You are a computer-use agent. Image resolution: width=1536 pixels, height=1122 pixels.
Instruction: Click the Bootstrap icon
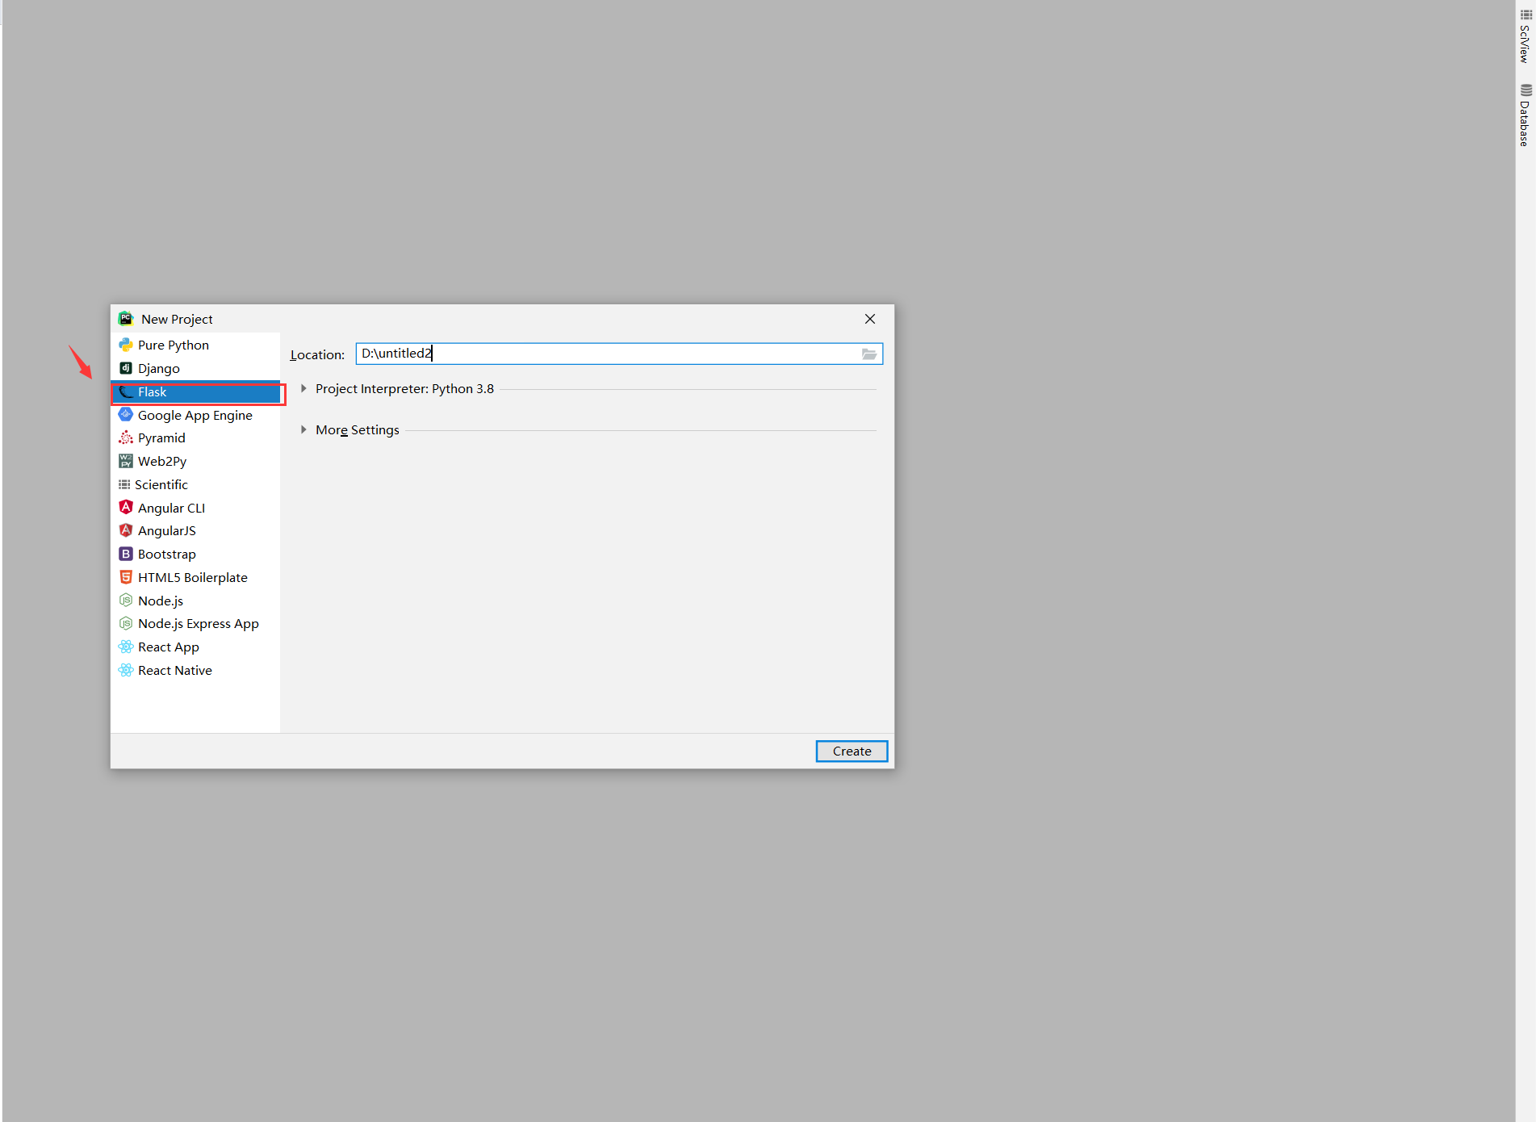coord(126,554)
